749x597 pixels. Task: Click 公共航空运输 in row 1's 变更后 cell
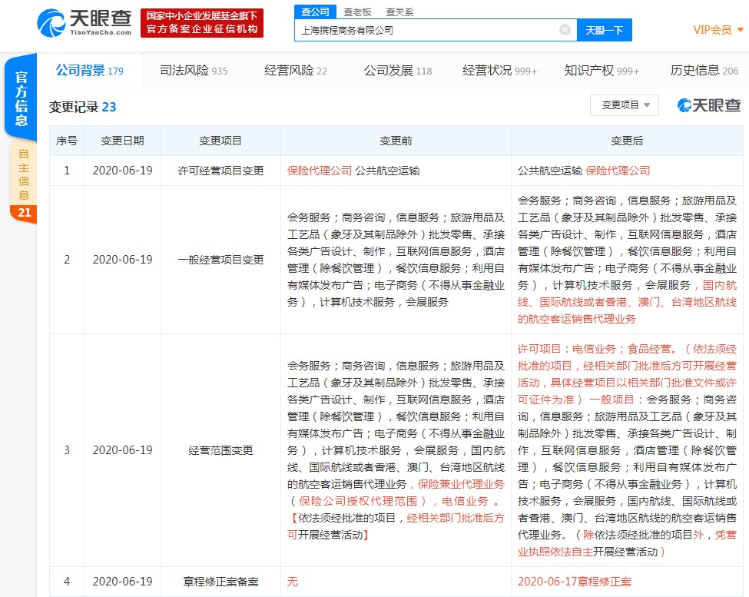point(550,171)
